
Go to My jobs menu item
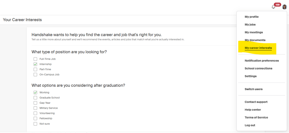[250, 25]
